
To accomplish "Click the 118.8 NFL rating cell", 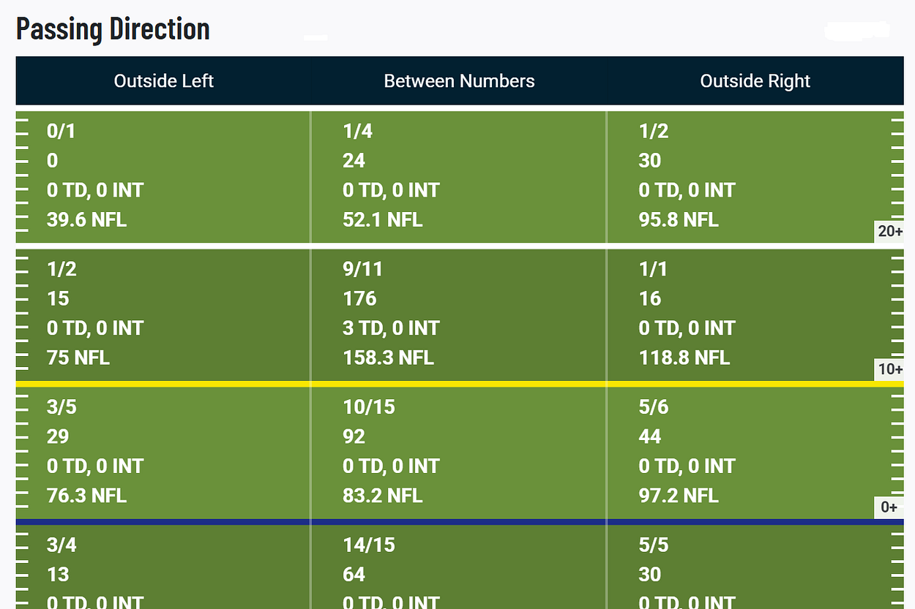I will pos(684,358).
